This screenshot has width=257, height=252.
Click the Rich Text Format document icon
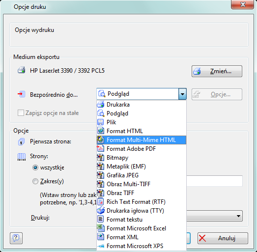tap(101, 202)
